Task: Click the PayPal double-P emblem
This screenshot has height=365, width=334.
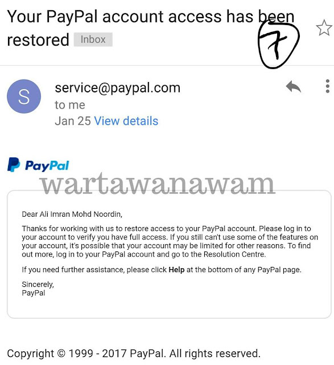Action: pyautogui.click(x=14, y=165)
